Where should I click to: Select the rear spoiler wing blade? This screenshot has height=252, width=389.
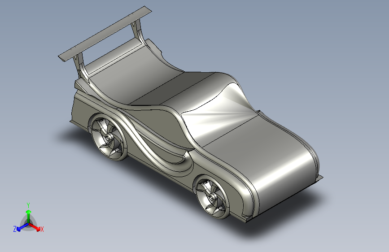click(105, 34)
